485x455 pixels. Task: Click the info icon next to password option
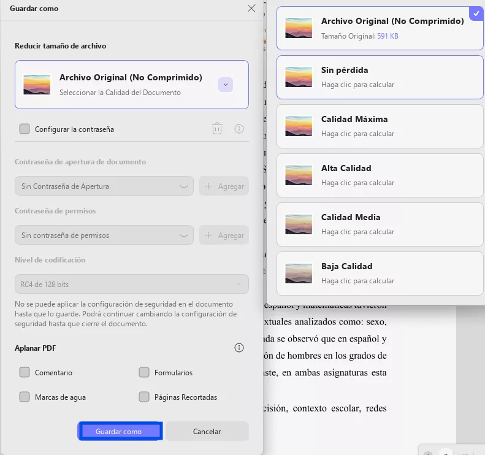click(239, 129)
